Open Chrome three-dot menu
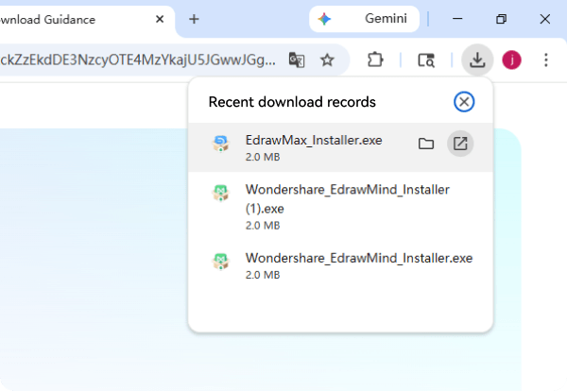Screen dimensions: 567x391 pos(546,60)
